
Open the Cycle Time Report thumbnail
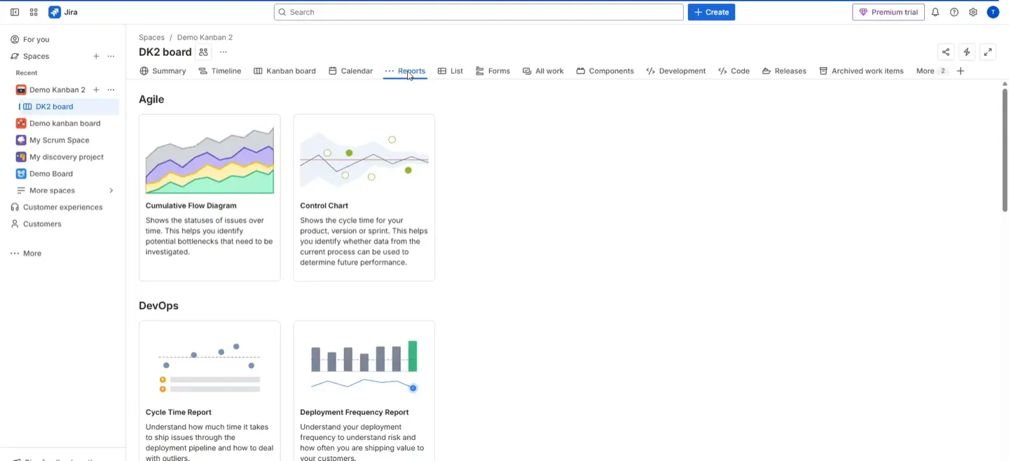[x=210, y=366]
